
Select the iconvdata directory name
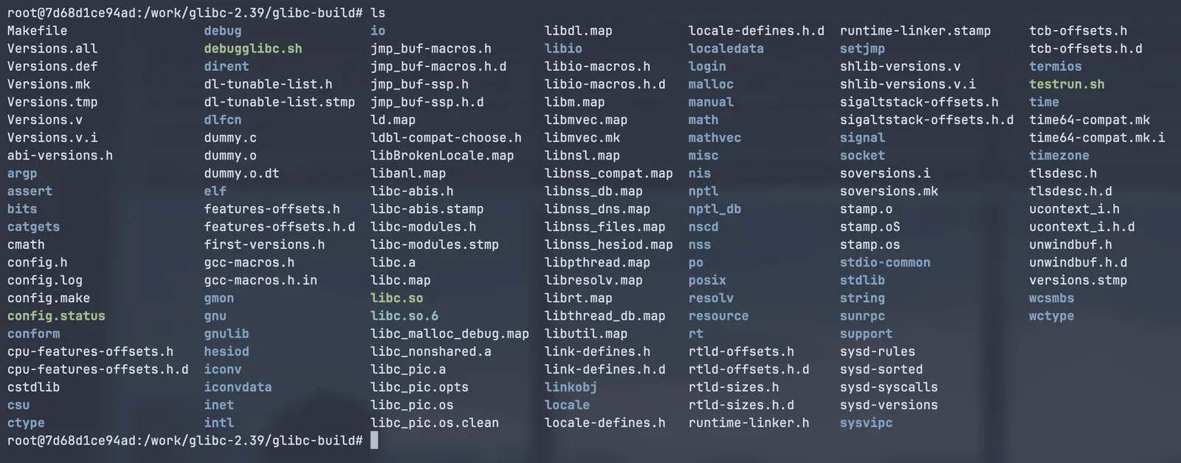(x=238, y=388)
